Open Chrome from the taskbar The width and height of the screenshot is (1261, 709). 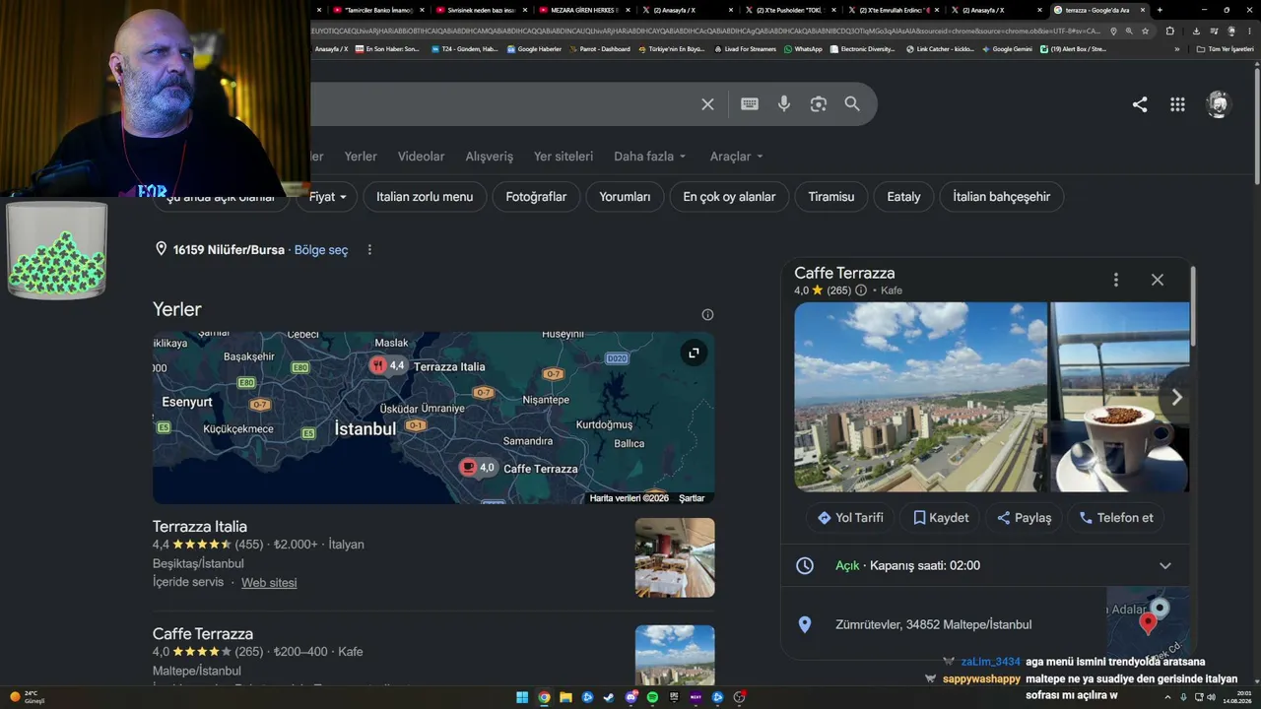544,697
